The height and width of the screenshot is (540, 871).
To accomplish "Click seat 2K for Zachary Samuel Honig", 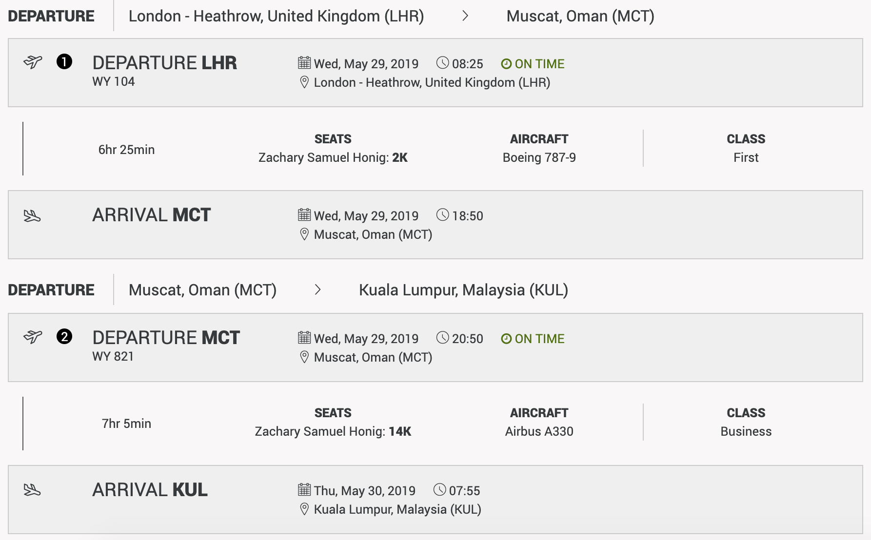I will pos(400,157).
